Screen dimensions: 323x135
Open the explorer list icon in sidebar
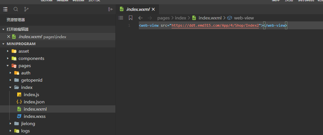[x=5, y=9]
